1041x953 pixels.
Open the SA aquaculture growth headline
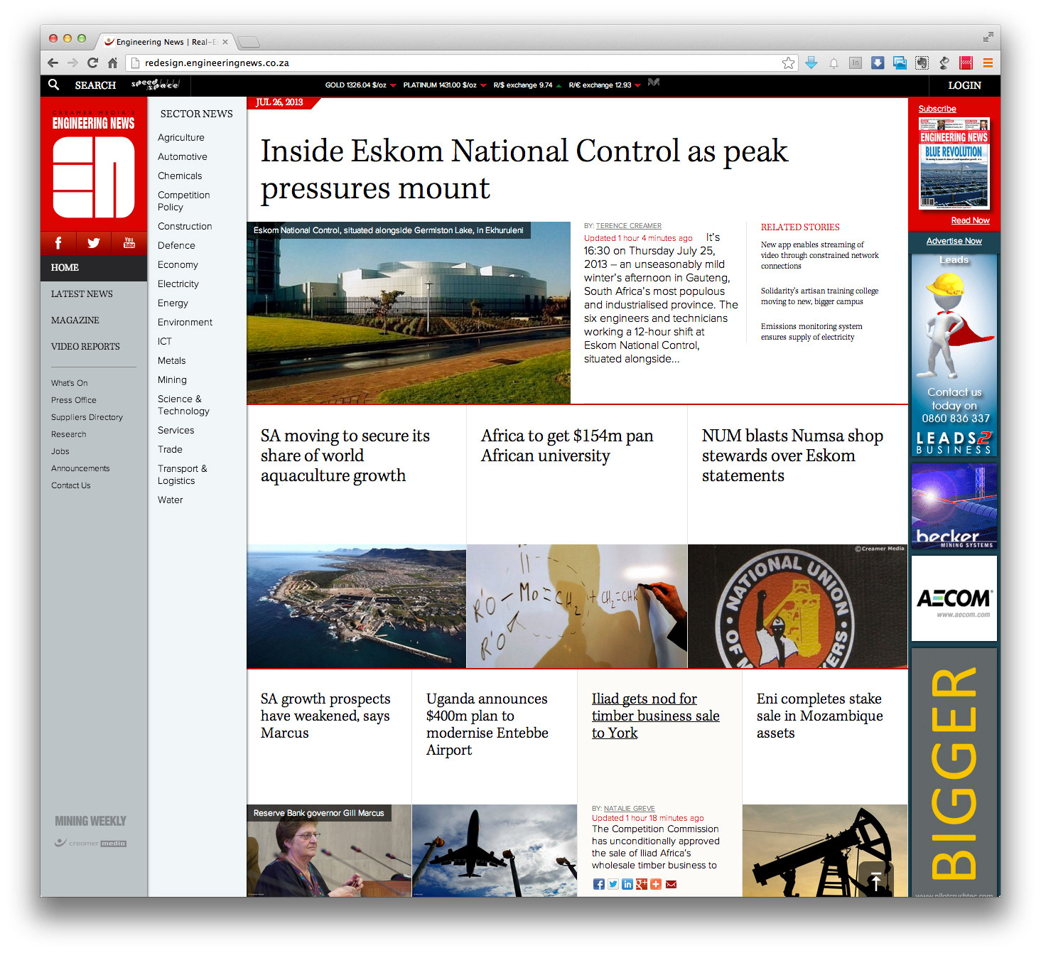point(345,456)
